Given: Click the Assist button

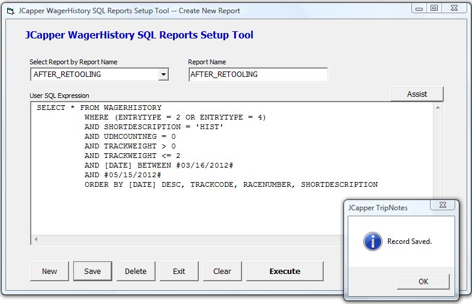Looking at the screenshot, I should (417, 94).
